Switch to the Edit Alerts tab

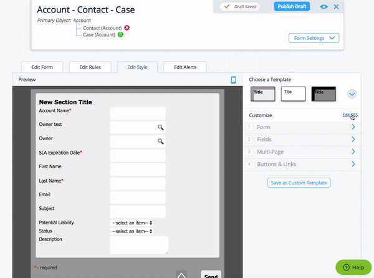point(185,67)
